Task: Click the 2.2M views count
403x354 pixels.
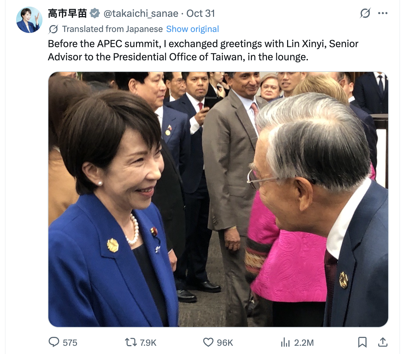Action: coord(304,343)
